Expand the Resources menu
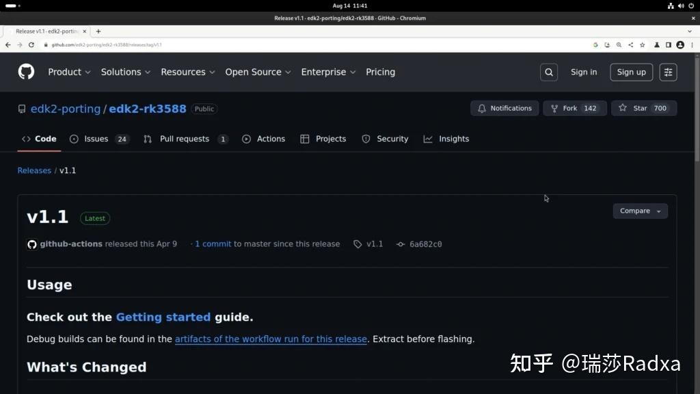700x394 pixels. point(188,72)
